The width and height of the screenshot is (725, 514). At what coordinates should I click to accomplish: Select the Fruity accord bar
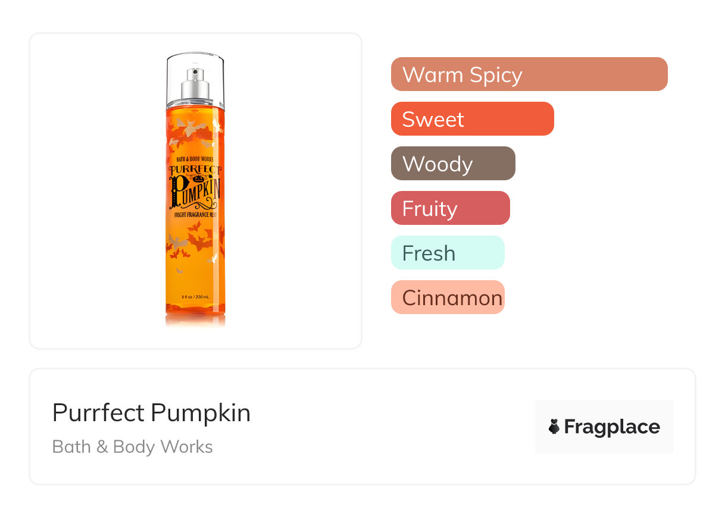click(450, 208)
